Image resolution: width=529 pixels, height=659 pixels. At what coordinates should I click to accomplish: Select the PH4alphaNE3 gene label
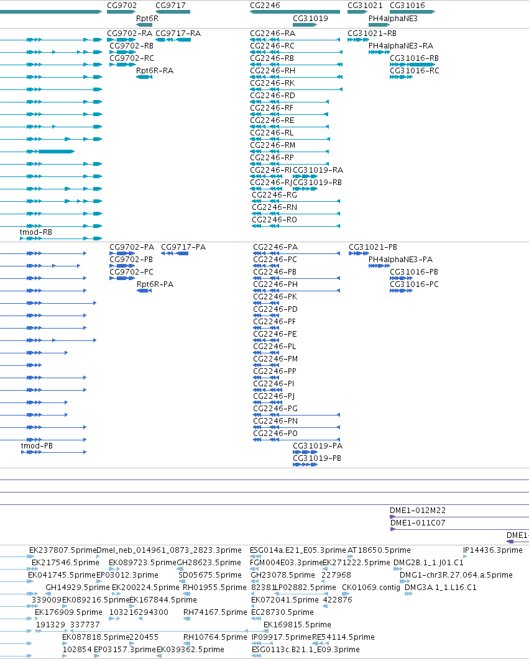tap(393, 19)
